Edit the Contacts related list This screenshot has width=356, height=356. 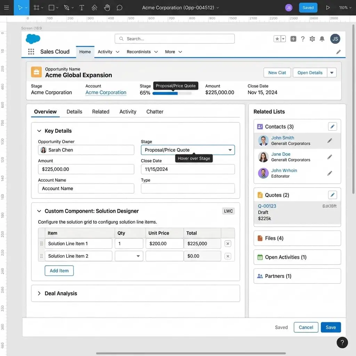pyautogui.click(x=332, y=127)
